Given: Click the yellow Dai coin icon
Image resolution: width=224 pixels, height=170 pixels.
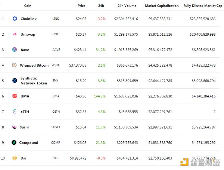Looking at the screenshot, I should point(15,158).
